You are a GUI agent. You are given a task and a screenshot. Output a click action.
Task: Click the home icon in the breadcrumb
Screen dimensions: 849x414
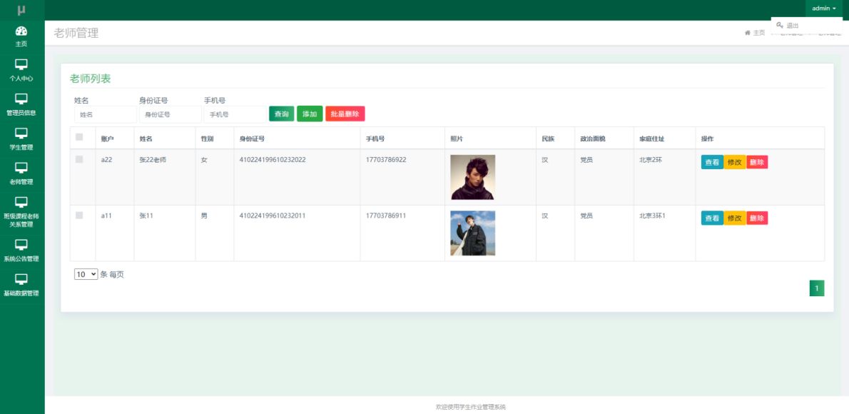(748, 33)
